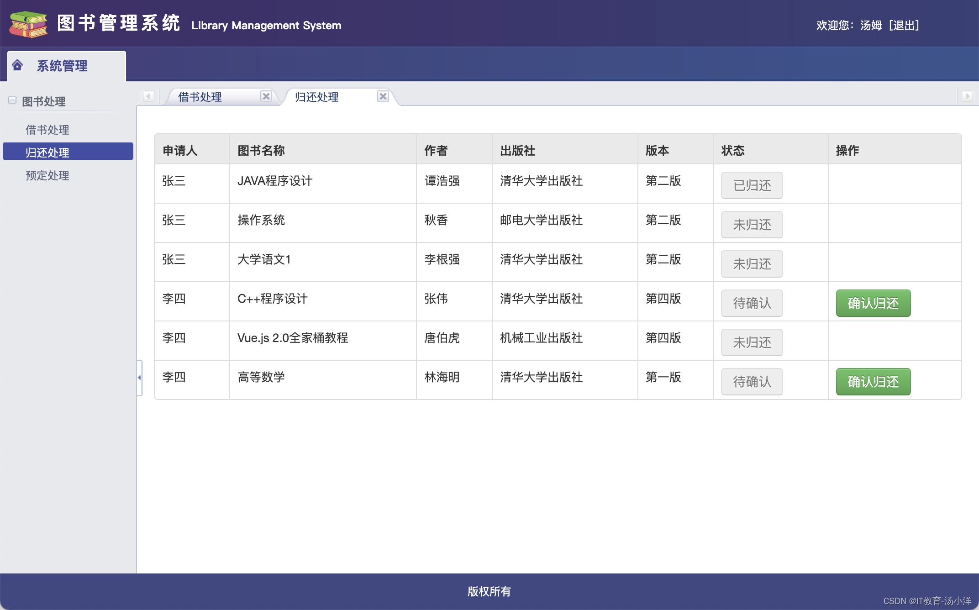
Task: Click the 图书管理系统 title text
Action: (x=119, y=23)
